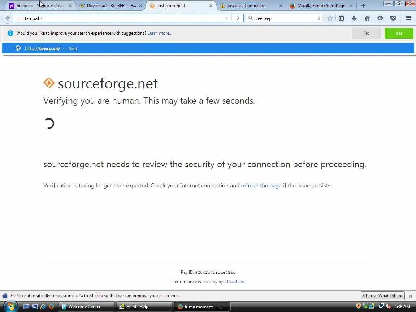Viewport: 416px width, 312px height.
Task: Open HTML Help taskbar window
Action: point(144,307)
